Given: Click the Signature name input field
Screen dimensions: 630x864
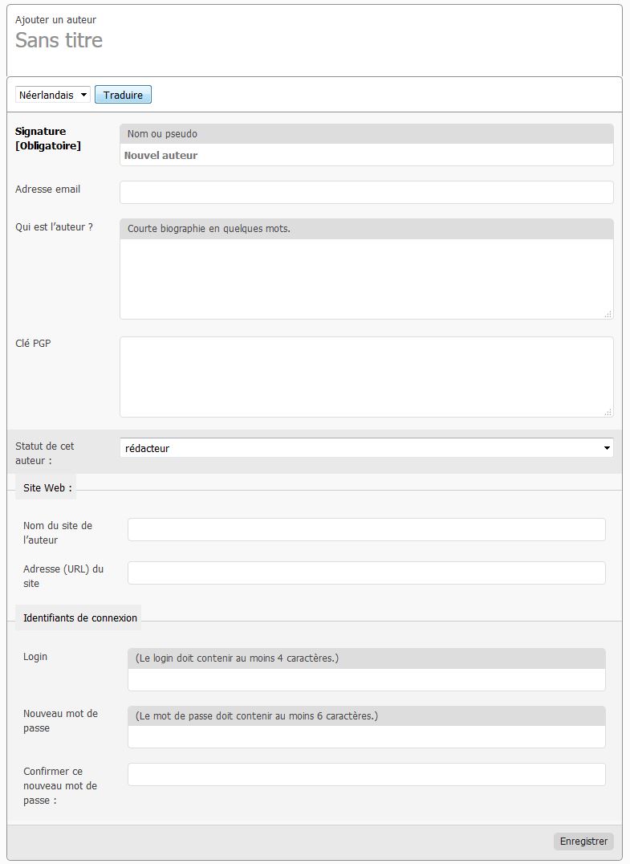Looking at the screenshot, I should [x=366, y=155].
